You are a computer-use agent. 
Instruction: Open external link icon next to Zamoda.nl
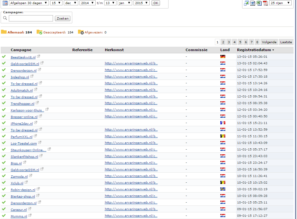tap(31, 176)
